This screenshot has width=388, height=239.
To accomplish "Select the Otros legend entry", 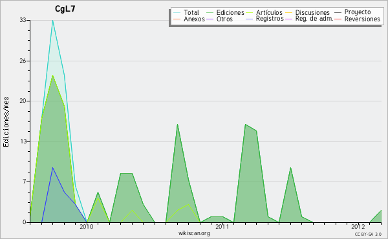I will pyautogui.click(x=219, y=19).
